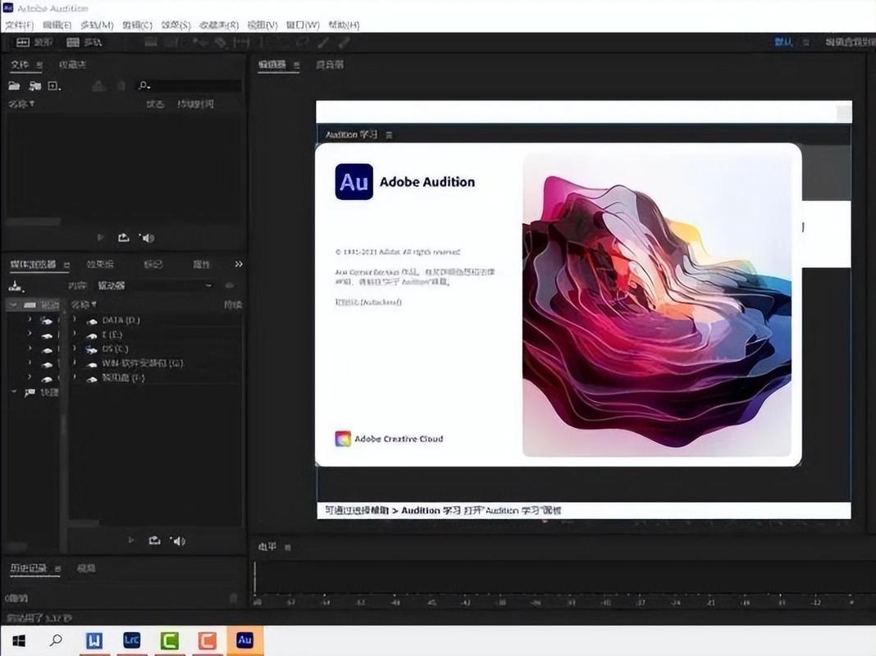Screen dimensions: 876x656
Task: Open the 窗口(W) Window menu
Action: pyautogui.click(x=303, y=25)
